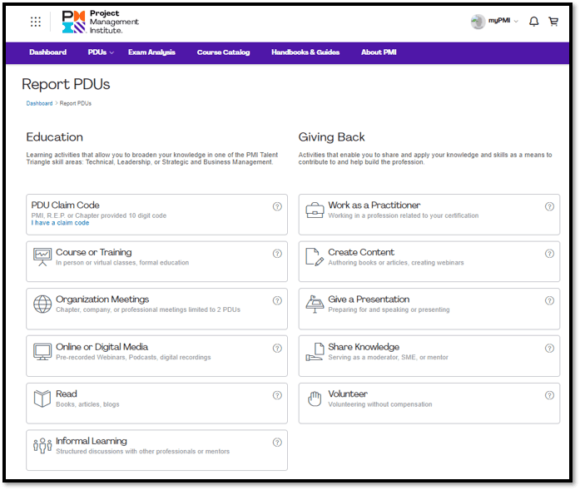Open help for Give a Presentation
The image size is (580, 490).
[x=549, y=300]
